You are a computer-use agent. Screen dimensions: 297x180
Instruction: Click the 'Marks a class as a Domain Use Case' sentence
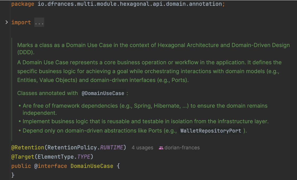tap(154, 49)
